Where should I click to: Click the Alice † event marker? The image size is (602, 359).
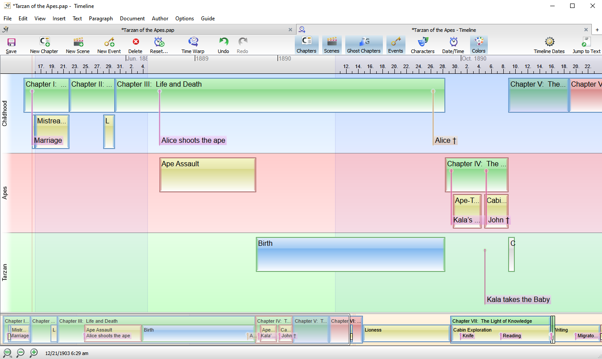[446, 141]
